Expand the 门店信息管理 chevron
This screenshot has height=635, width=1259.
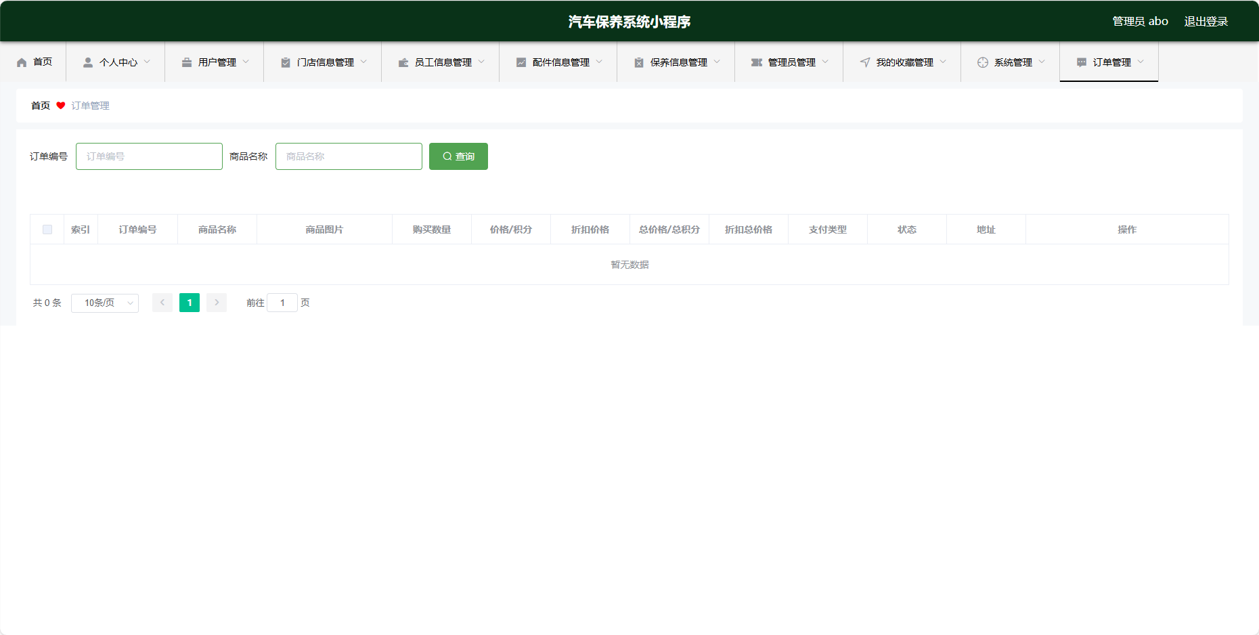click(x=363, y=62)
